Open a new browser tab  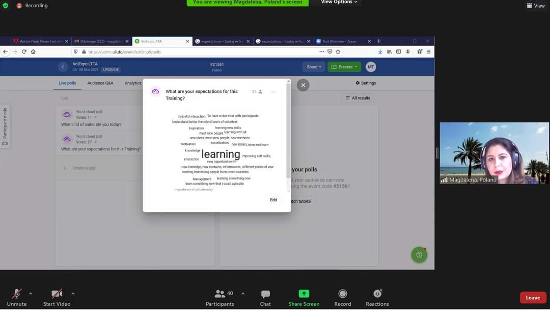tap(379, 41)
